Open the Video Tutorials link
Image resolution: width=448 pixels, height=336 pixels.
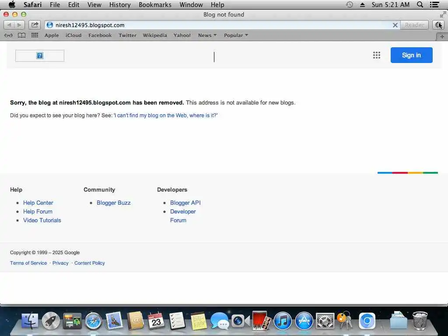[42, 220]
